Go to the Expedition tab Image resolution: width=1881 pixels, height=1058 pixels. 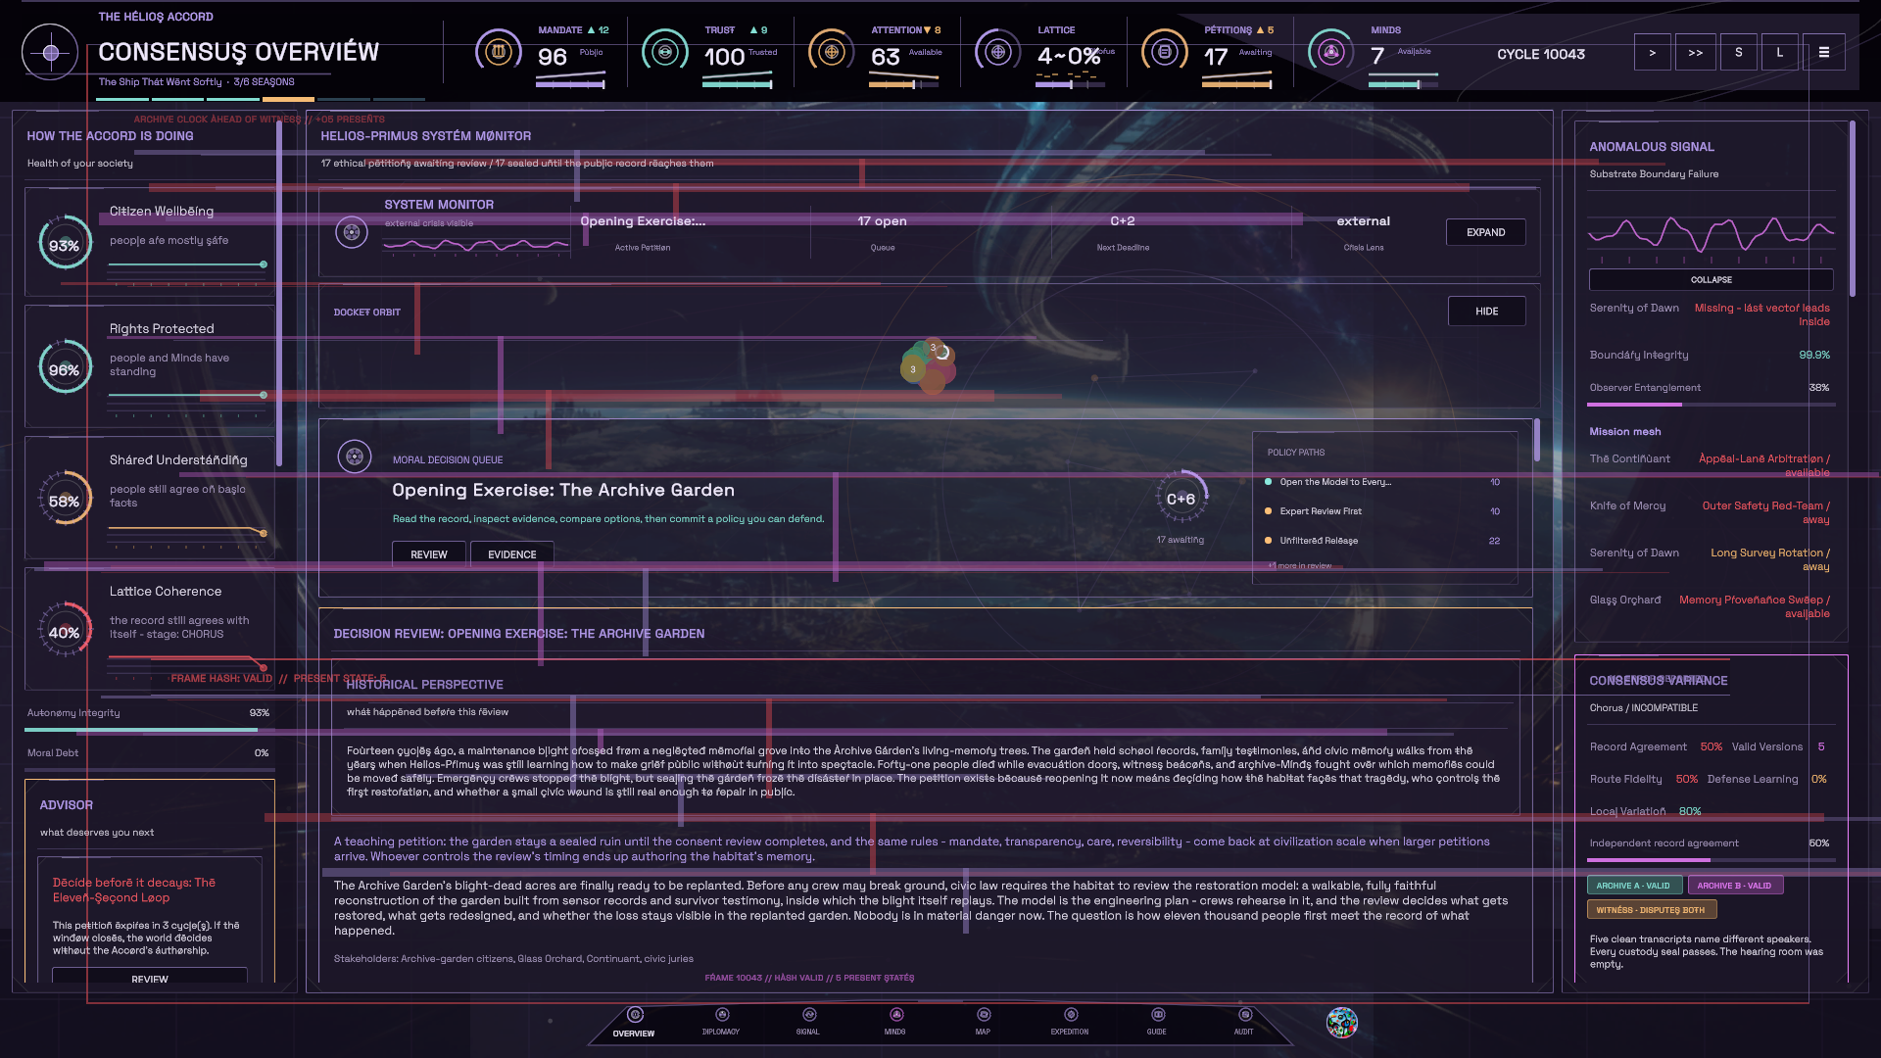pos(1070,1023)
